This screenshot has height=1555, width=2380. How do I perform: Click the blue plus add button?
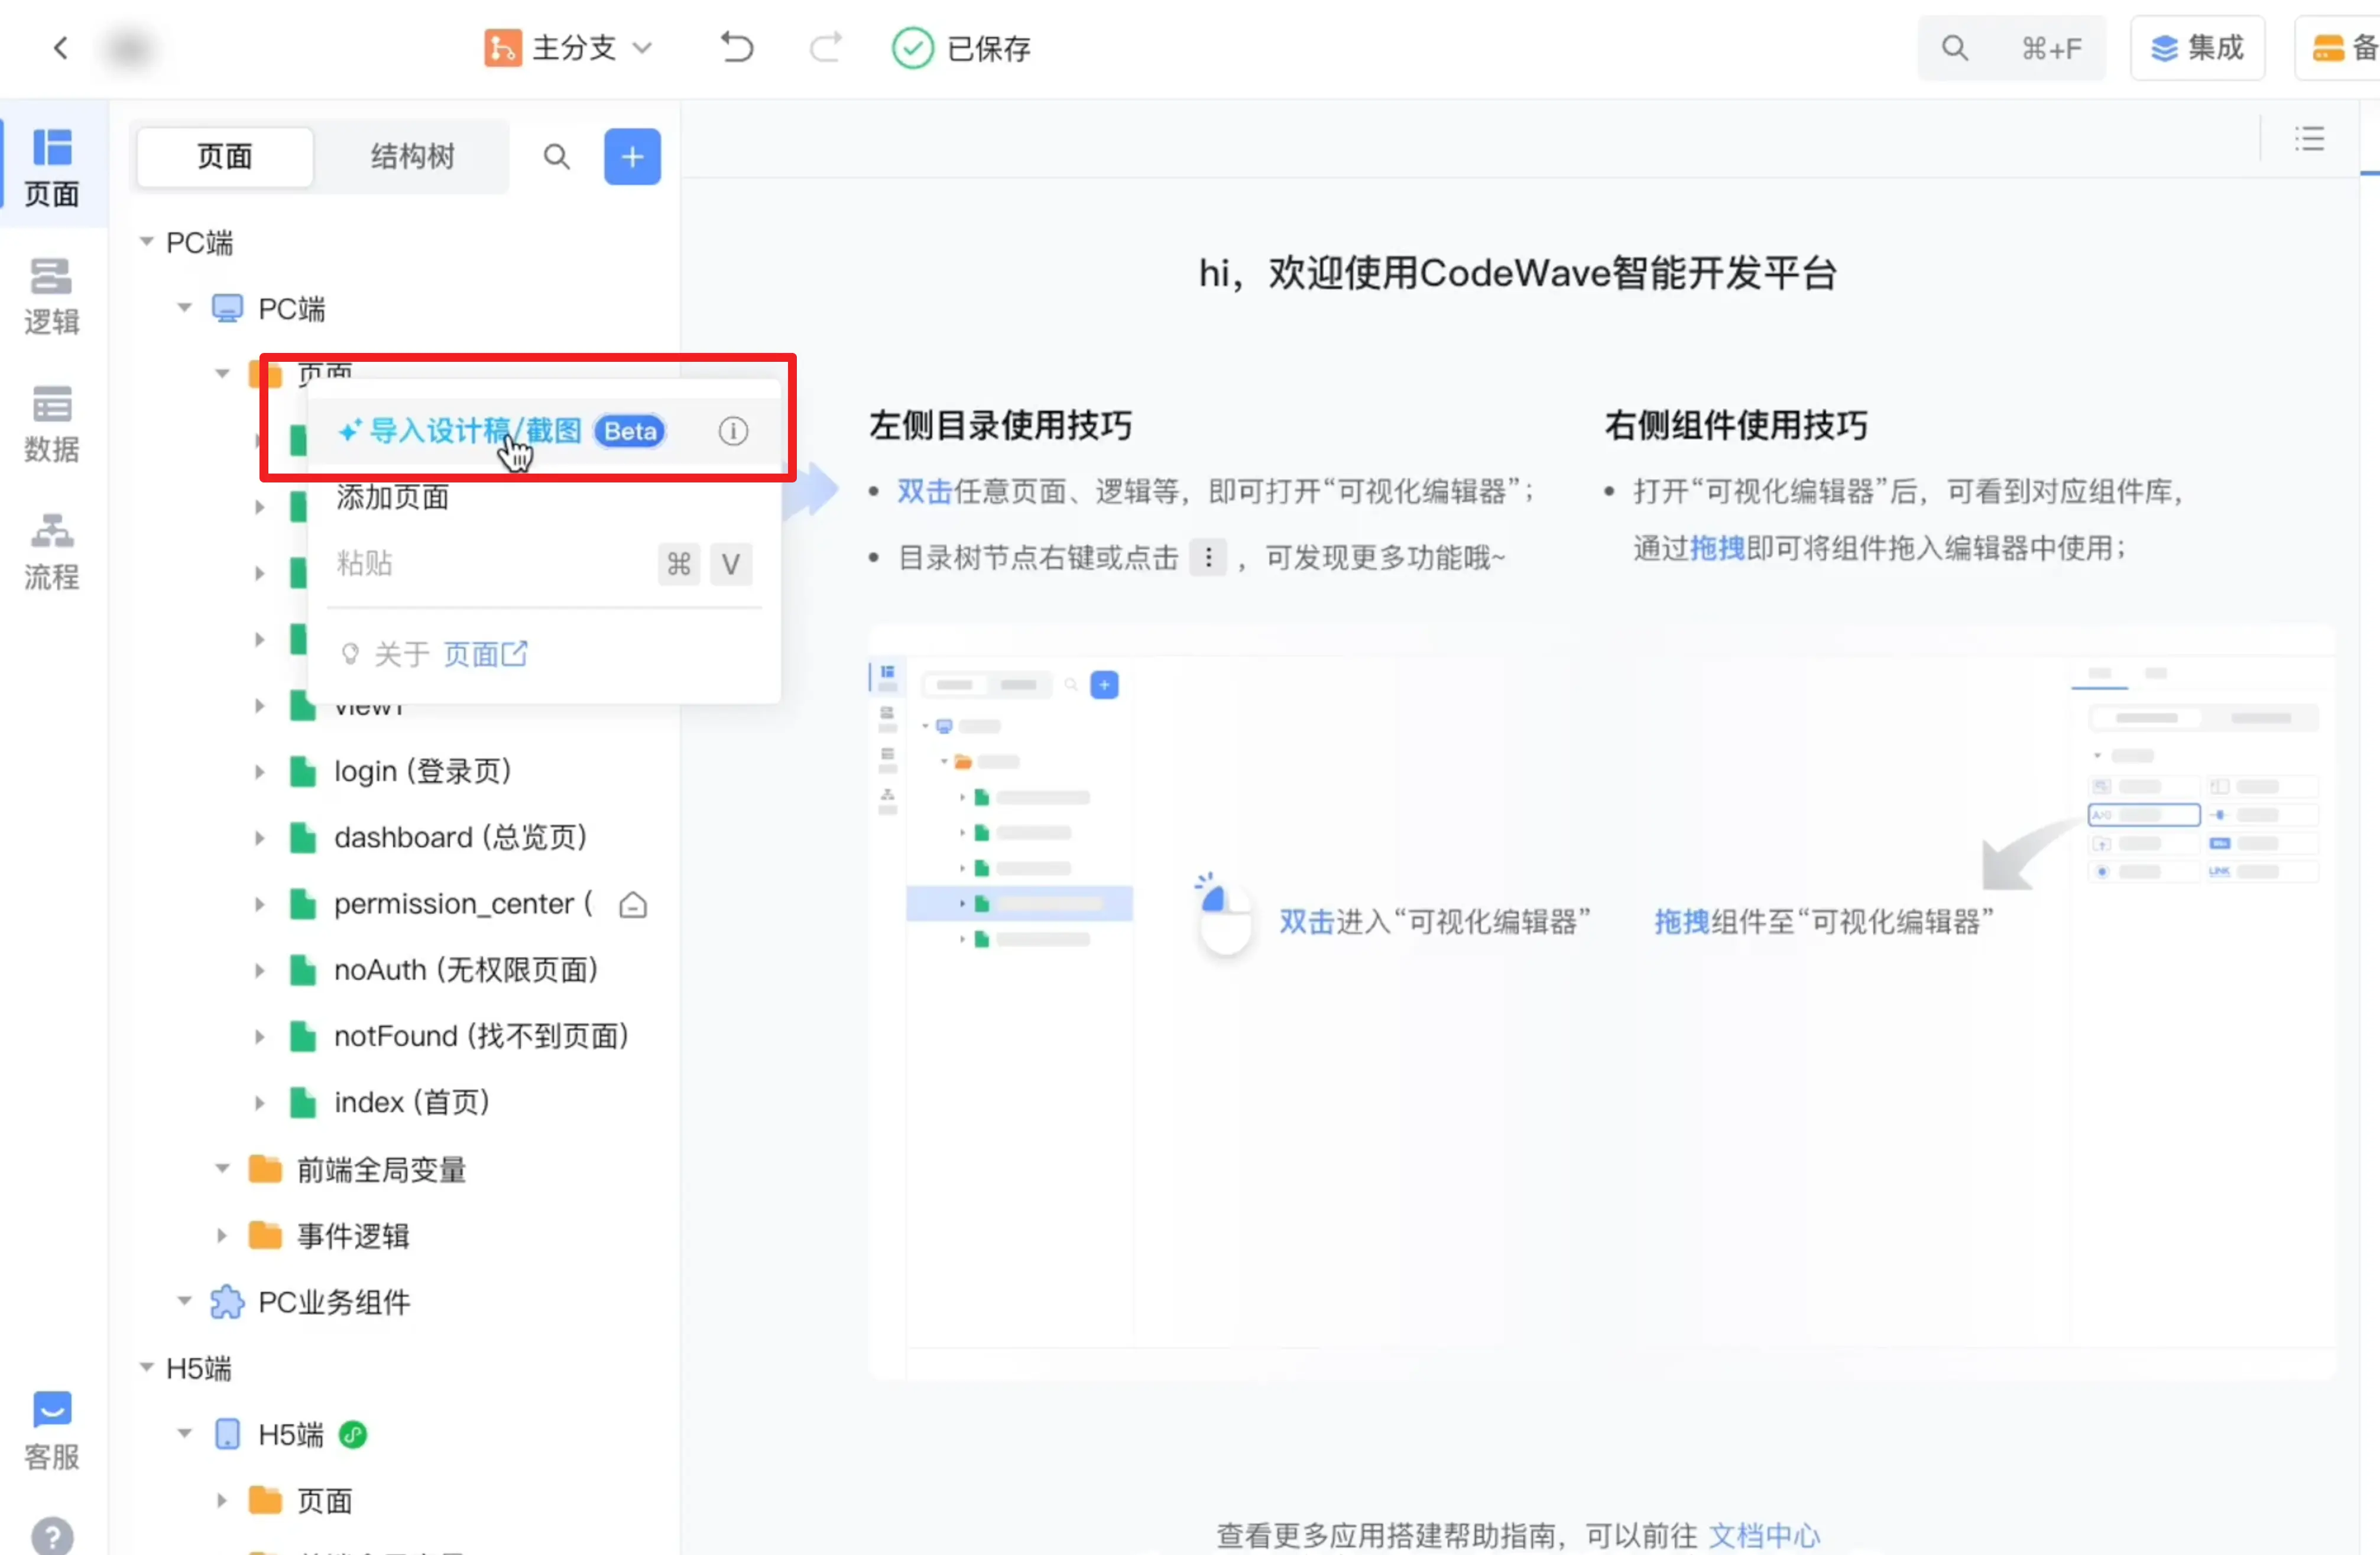point(632,157)
